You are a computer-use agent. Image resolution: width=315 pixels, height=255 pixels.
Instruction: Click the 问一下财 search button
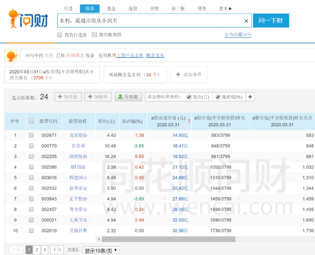pos(271,20)
